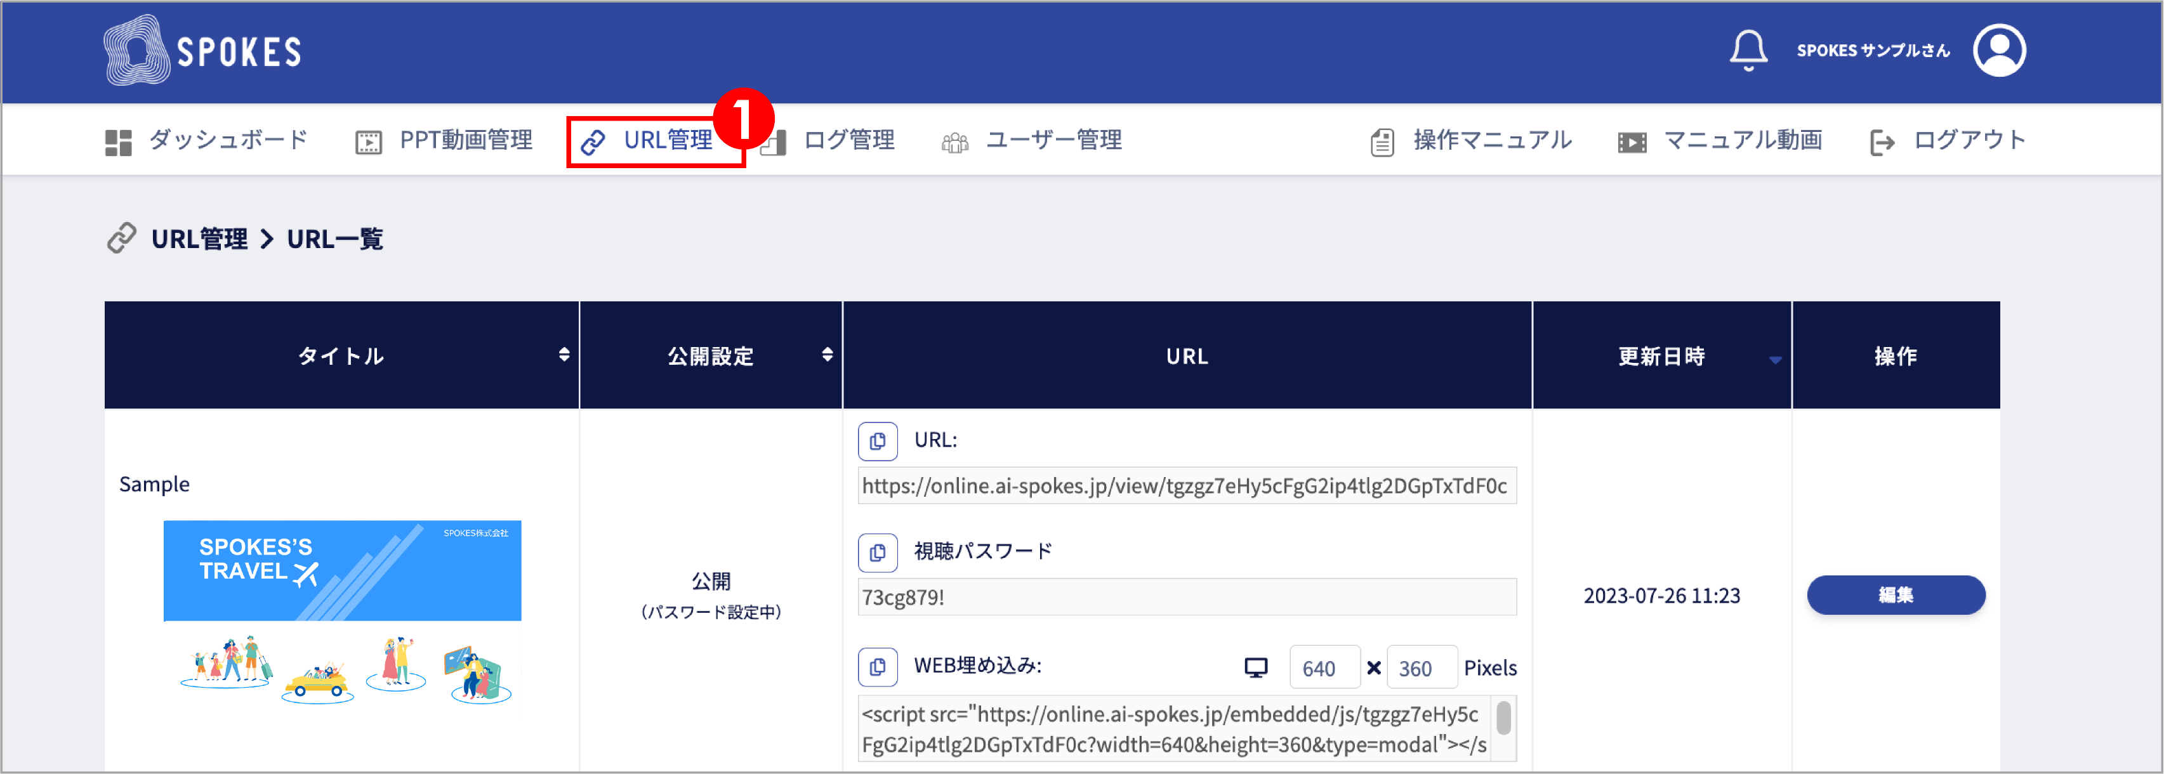Click ログアウト to sign out
This screenshot has width=2164, height=774.
(x=1947, y=140)
